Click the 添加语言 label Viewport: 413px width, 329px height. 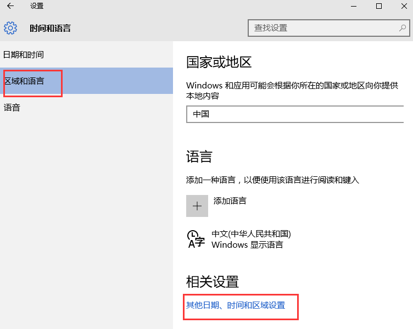point(230,200)
